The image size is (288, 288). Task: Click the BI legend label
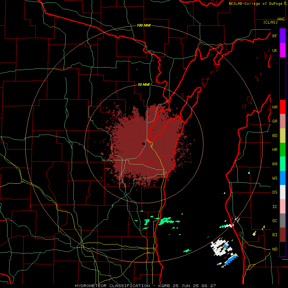[275, 235]
